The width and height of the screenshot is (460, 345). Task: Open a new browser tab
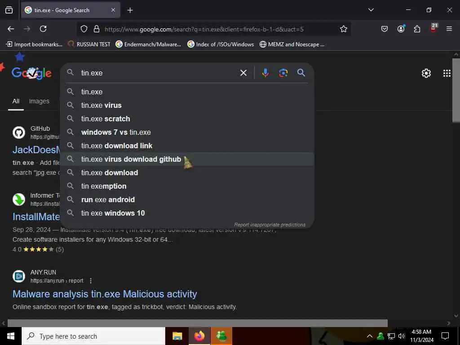tap(130, 10)
